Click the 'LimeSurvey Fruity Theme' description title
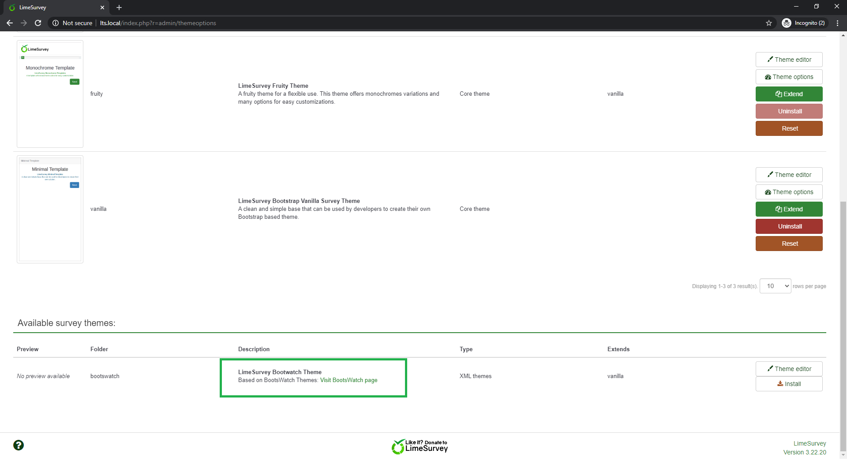This screenshot has width=847, height=465. (x=273, y=86)
